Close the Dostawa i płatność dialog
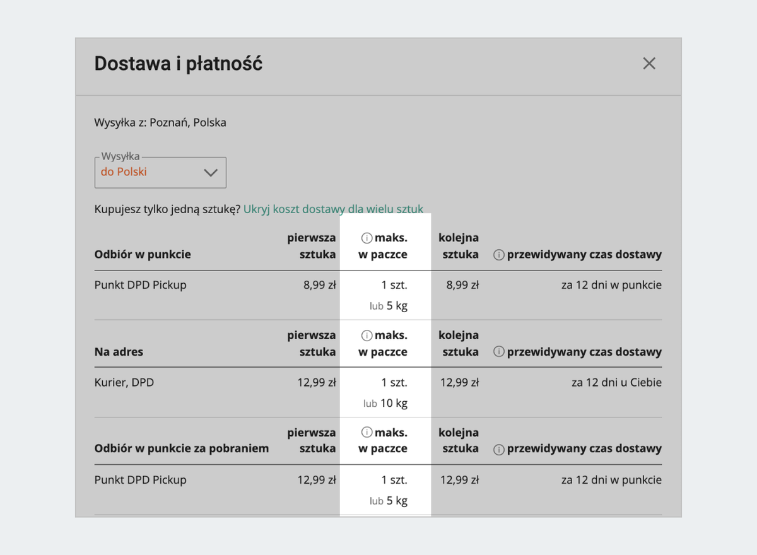Screen dimensions: 757x555 click(x=648, y=63)
